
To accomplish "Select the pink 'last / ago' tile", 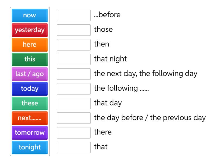I will point(30,74).
